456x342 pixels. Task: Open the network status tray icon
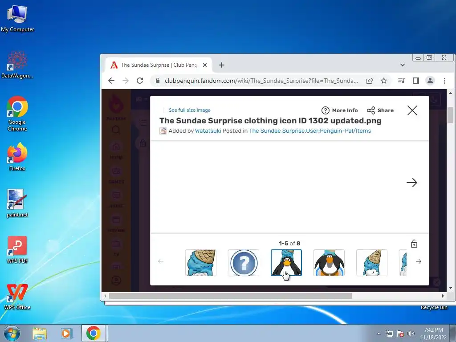(x=389, y=334)
